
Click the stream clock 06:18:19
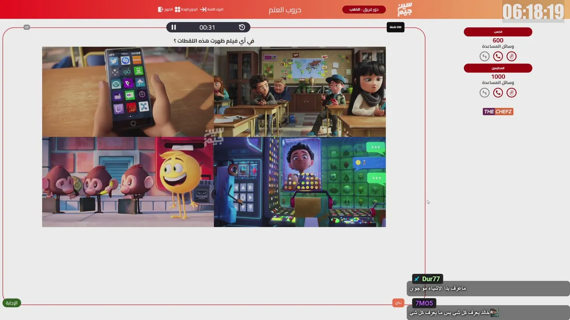[533, 12]
